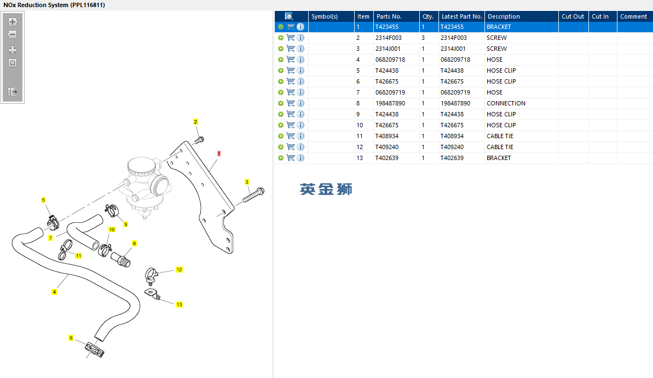Screen dimensions: 653x378
Task: Select part number T402639 in Parts No. column
Action: pos(387,158)
